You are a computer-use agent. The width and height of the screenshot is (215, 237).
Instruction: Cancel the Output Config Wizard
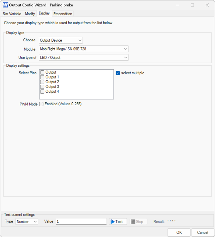[x=203, y=232]
